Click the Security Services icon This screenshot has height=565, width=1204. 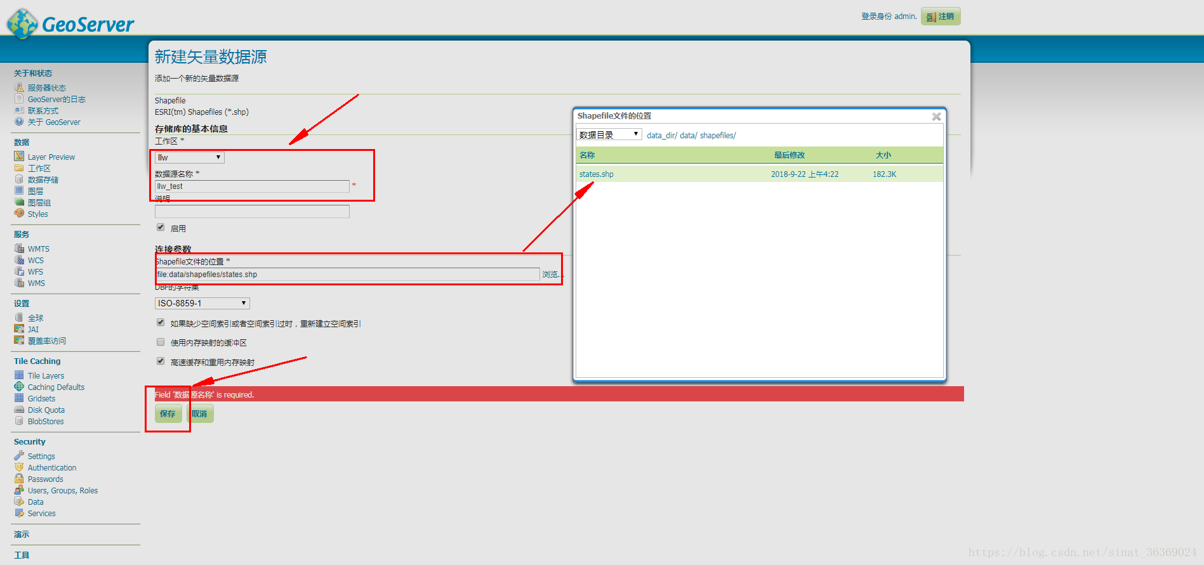point(19,513)
